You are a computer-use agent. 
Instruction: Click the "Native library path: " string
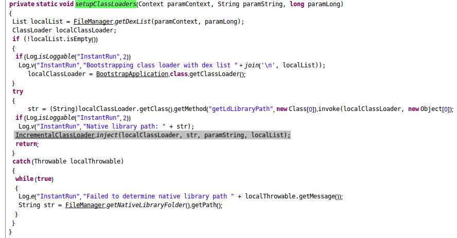pyautogui.click(x=125, y=126)
